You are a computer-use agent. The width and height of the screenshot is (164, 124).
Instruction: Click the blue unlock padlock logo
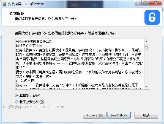[x=152, y=17]
